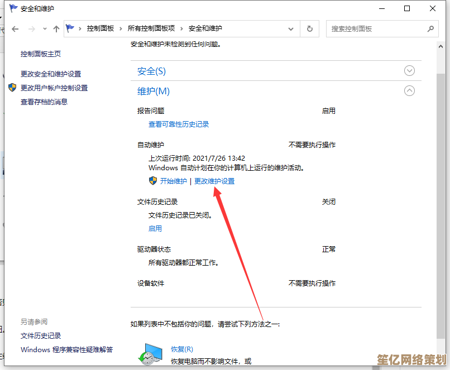Expand the 安全(S) section chevron
450x370 pixels.
[409, 70]
